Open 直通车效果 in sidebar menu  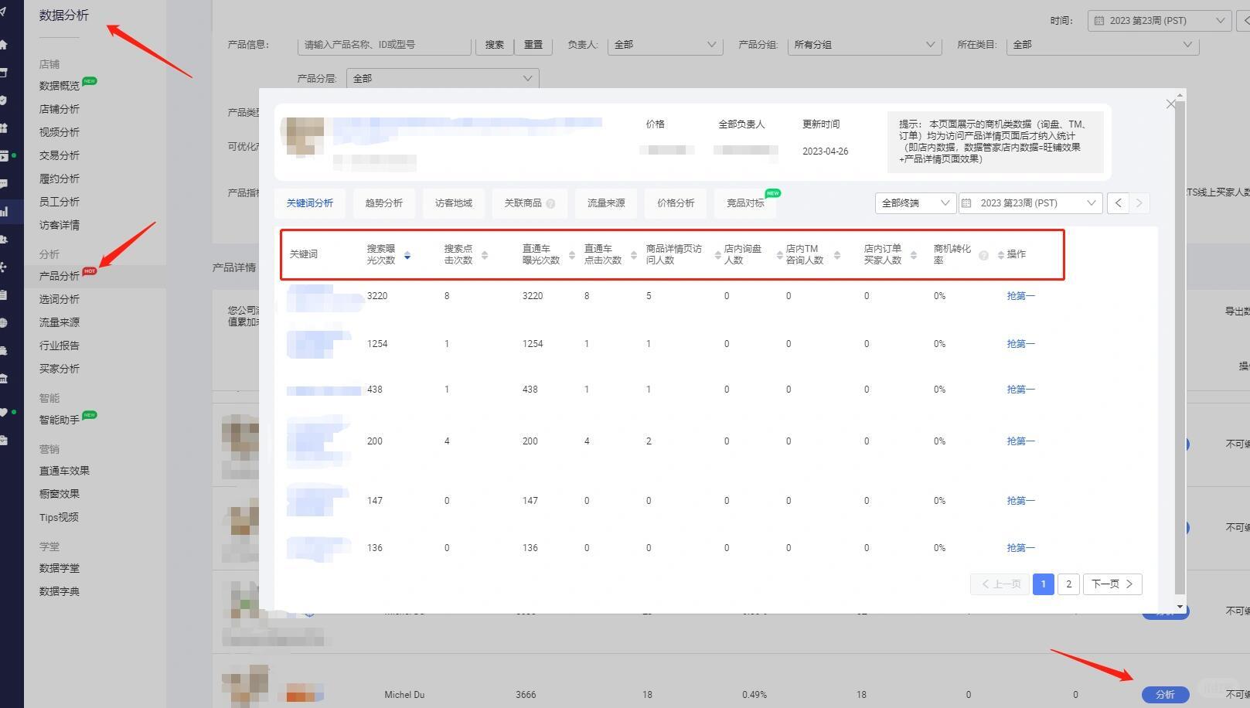click(64, 471)
